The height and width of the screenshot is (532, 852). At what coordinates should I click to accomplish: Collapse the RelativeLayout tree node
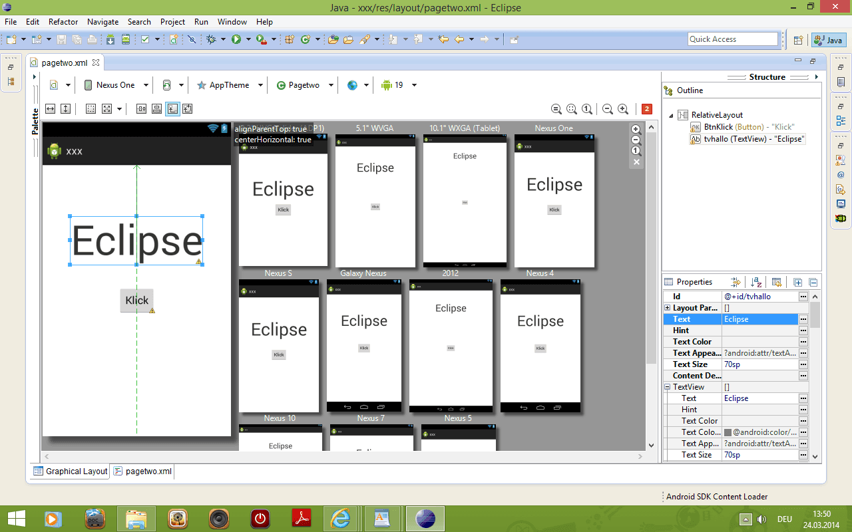pos(671,115)
